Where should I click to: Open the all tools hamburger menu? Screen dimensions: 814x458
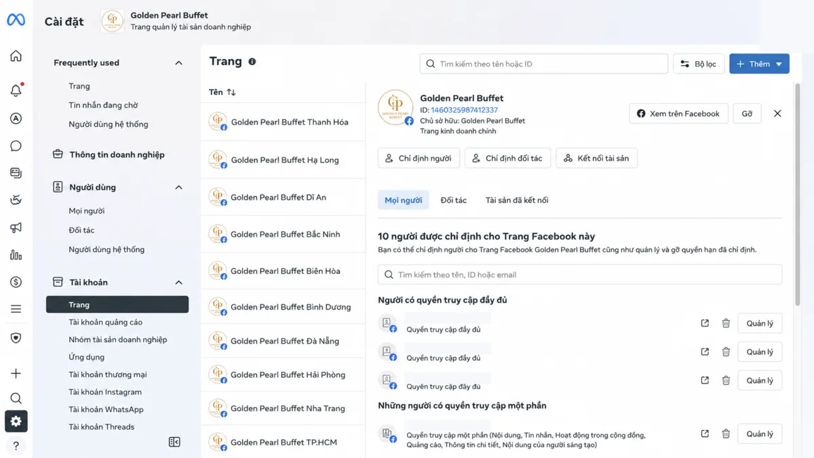[x=16, y=309]
